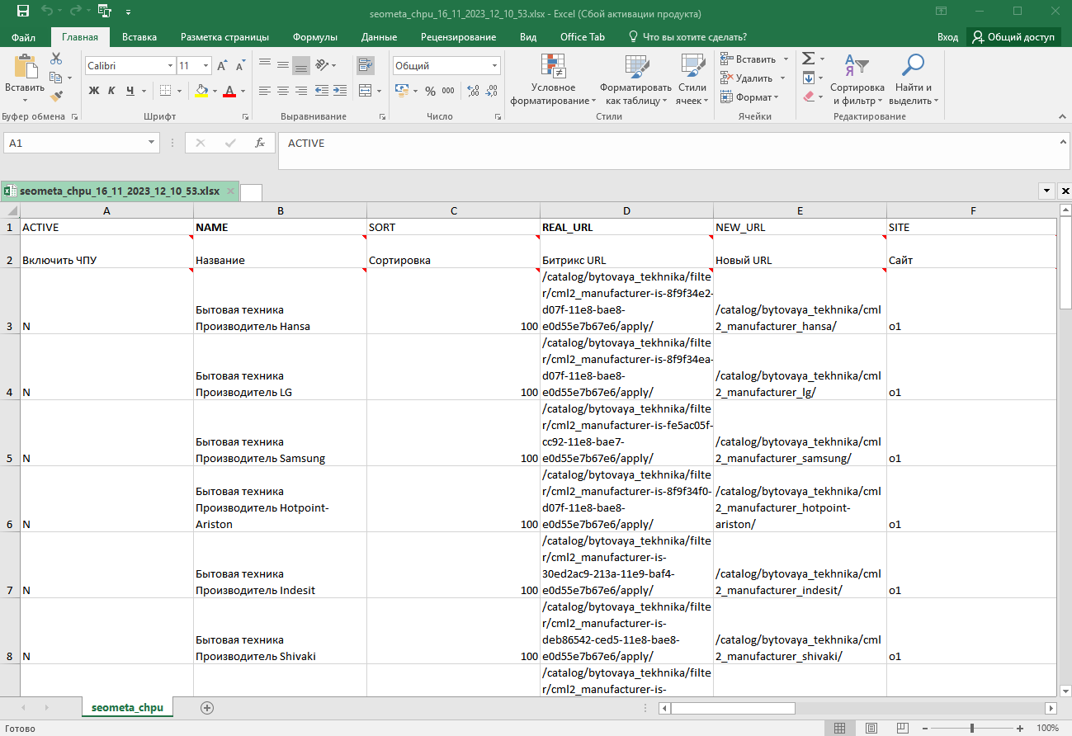
Task: Click the Undo arrow in title bar
Action: tap(48, 12)
